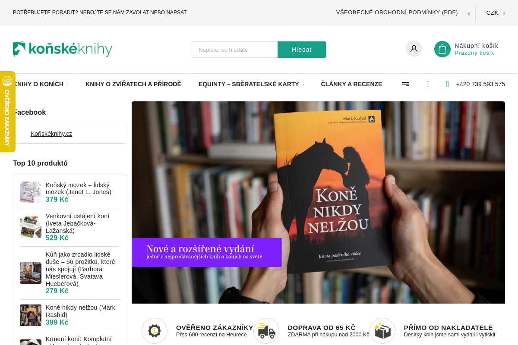Click the publisher box icon

(382, 331)
